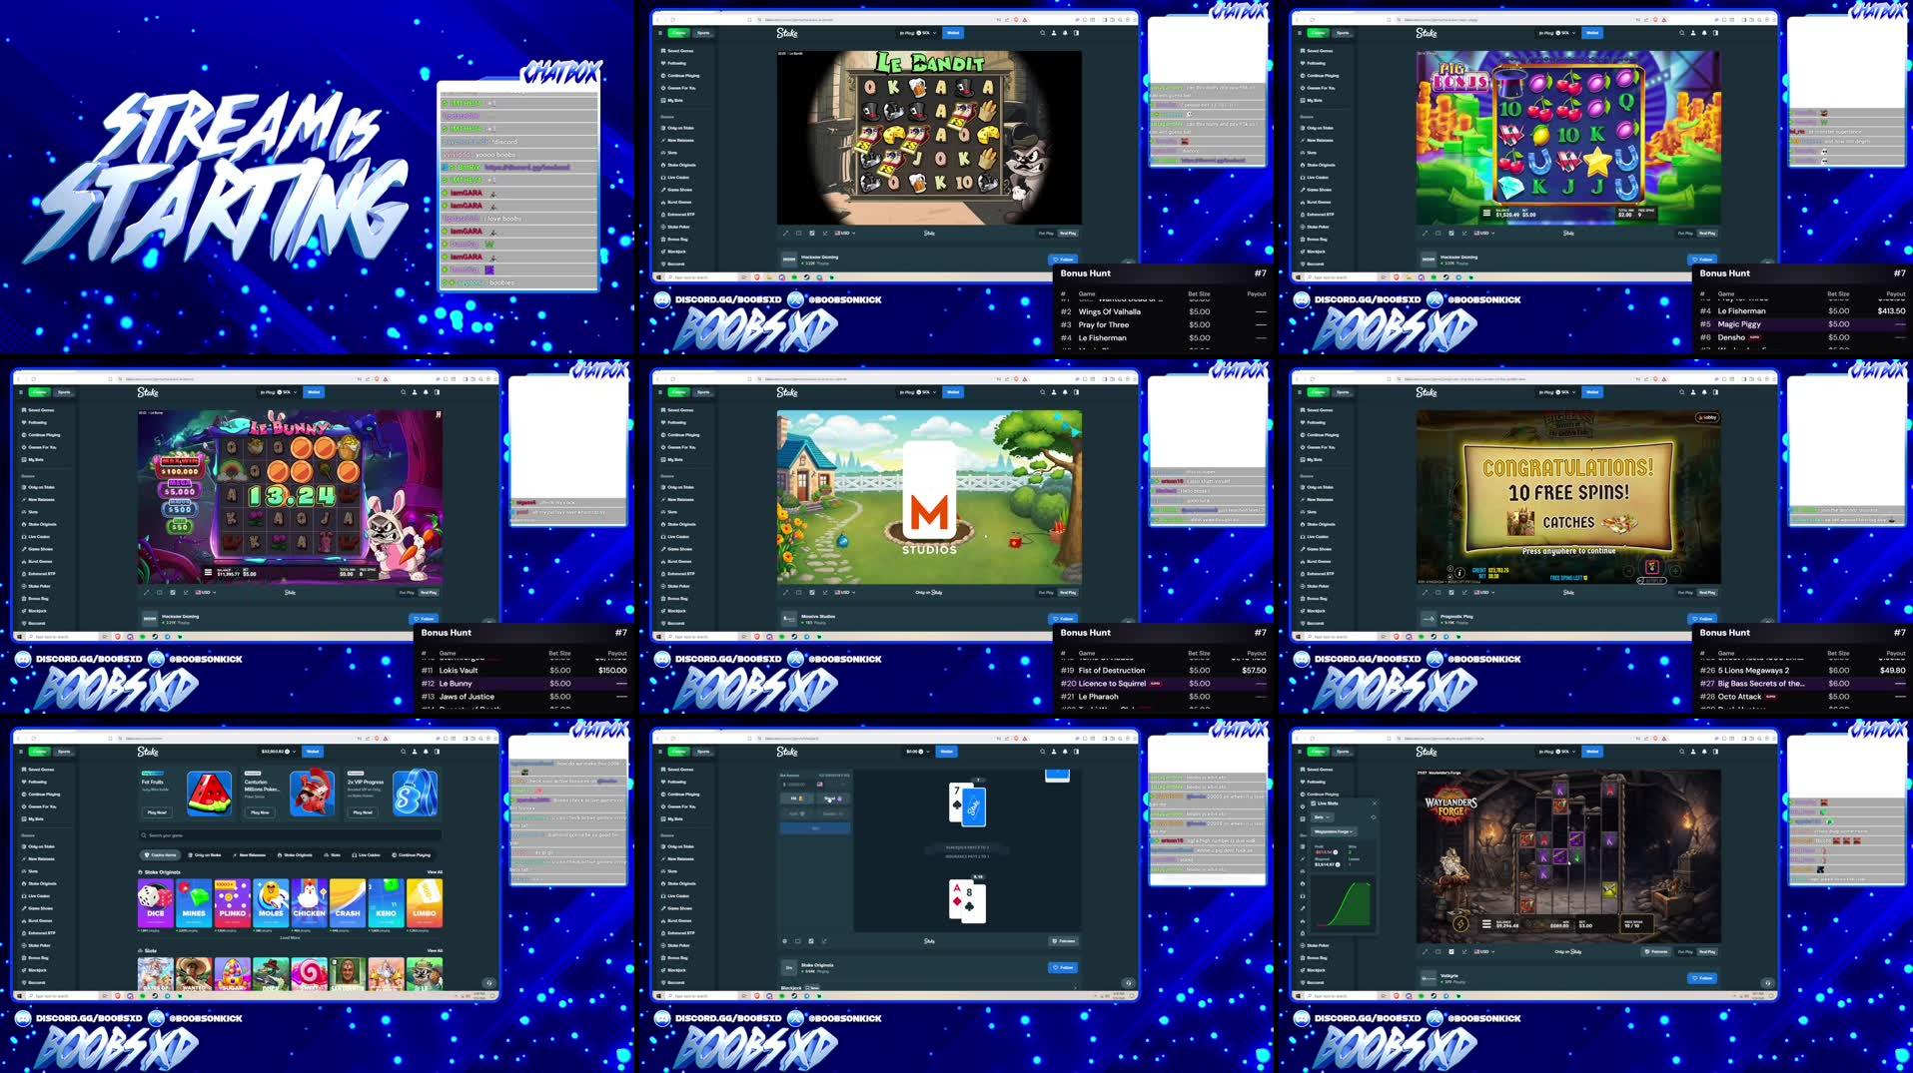Open the Moles game tile
The image size is (1913, 1073).
271,903
